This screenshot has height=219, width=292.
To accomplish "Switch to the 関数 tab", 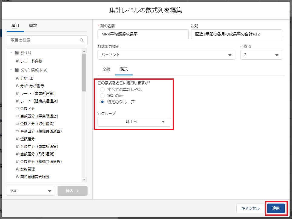I will pos(33,26).
